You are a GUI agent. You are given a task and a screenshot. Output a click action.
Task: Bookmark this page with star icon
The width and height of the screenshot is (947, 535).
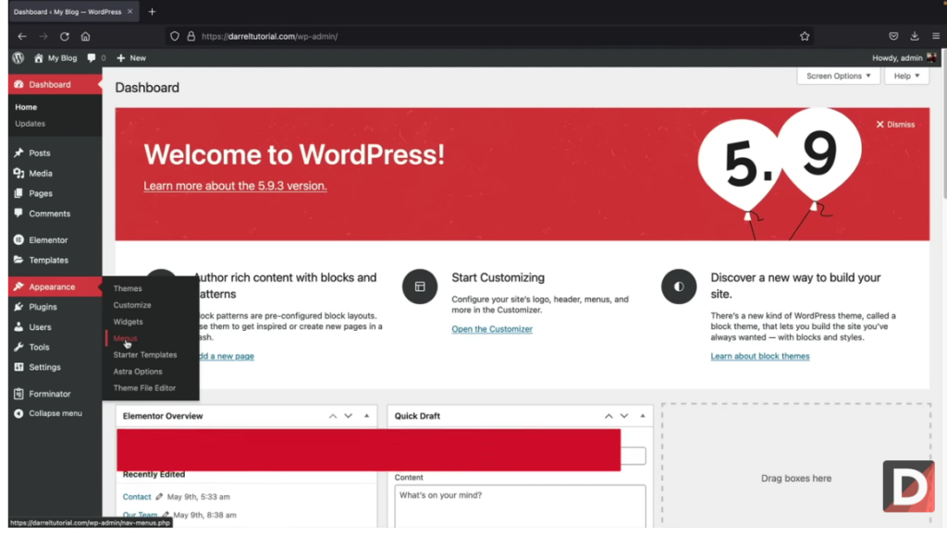[x=805, y=36]
